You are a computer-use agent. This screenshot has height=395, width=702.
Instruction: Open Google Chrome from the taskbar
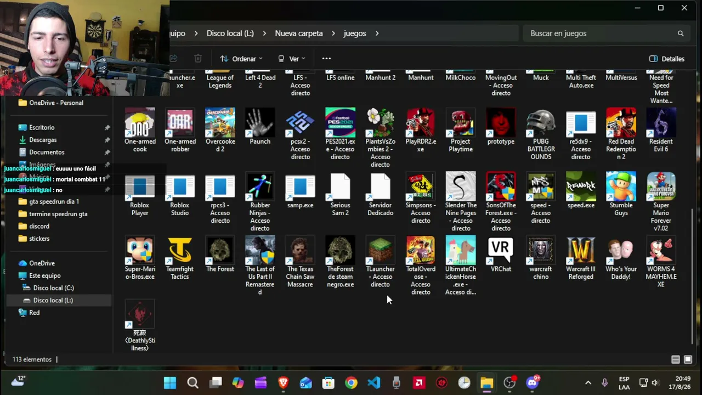(351, 383)
